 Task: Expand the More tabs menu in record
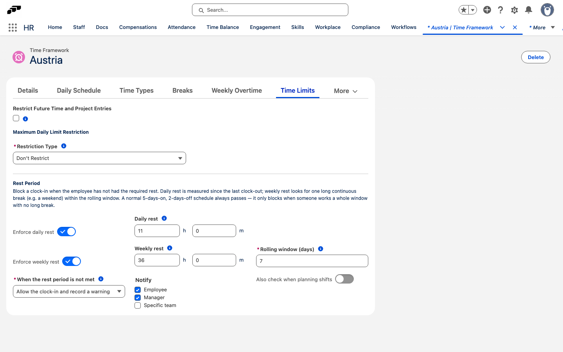click(346, 91)
